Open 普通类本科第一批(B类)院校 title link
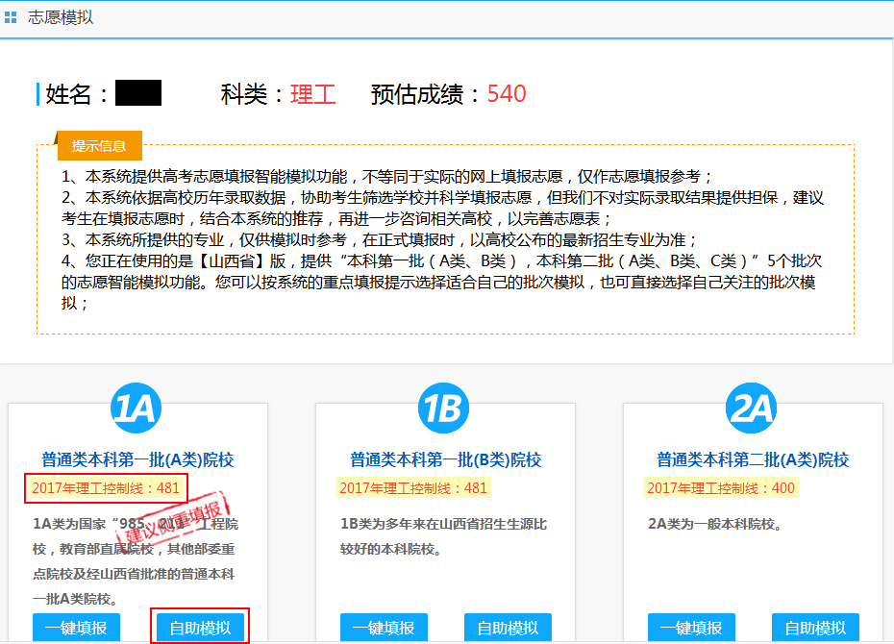Viewport: 894px width, 644px height. 445,459
